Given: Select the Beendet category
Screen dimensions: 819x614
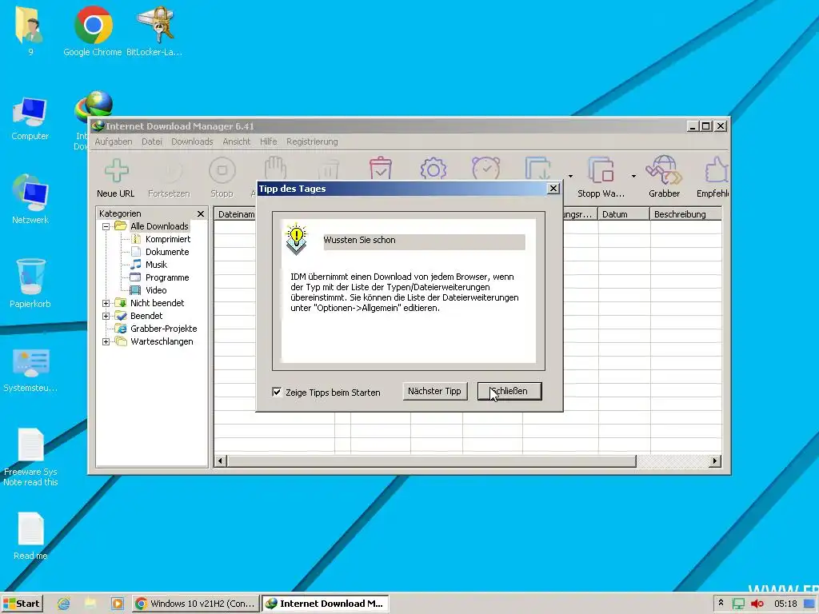Looking at the screenshot, I should tap(146, 316).
